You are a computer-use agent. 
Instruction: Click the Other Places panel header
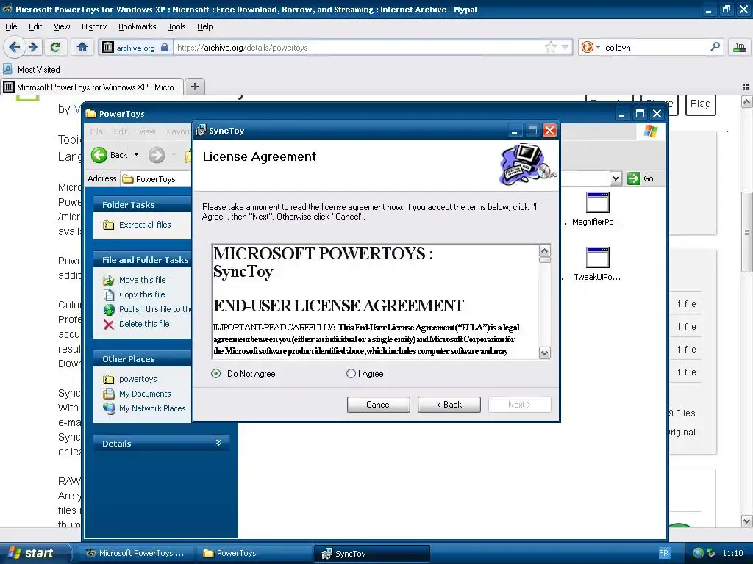pyautogui.click(x=142, y=358)
